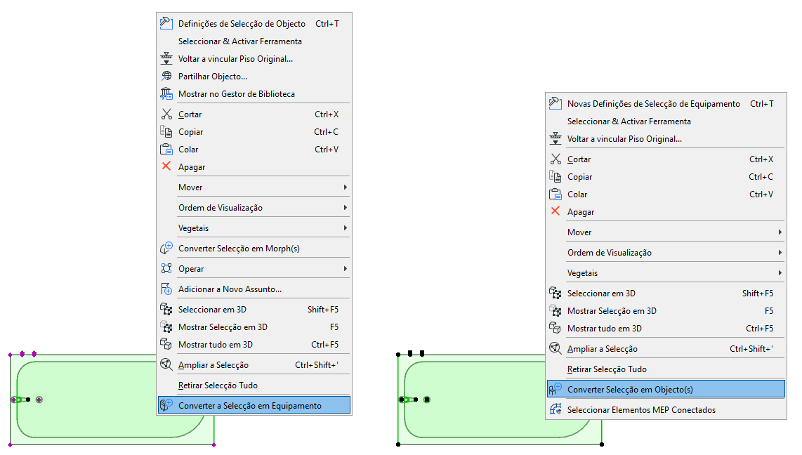
Task: Click the Adicionar a Novo Assunto icon
Action: pyautogui.click(x=166, y=289)
